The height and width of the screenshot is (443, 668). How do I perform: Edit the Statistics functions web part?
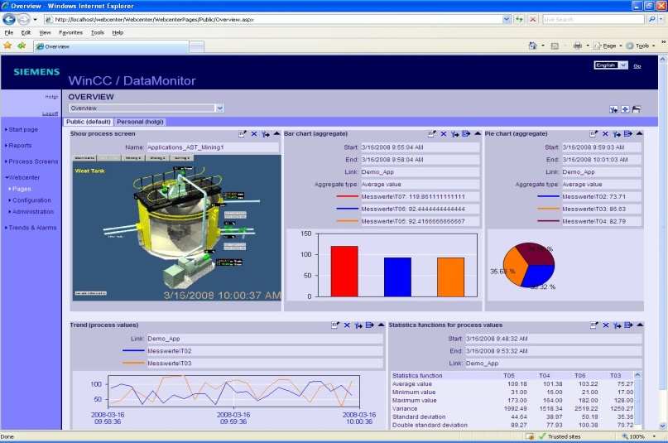point(594,325)
